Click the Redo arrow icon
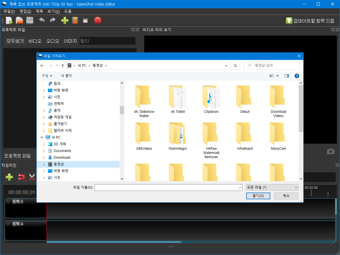This screenshot has width=340, height=255. pos(53,20)
